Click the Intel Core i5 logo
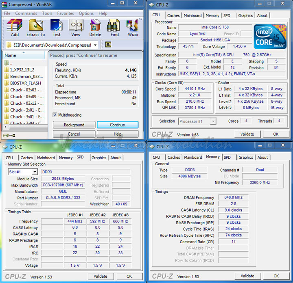 pos(270,37)
